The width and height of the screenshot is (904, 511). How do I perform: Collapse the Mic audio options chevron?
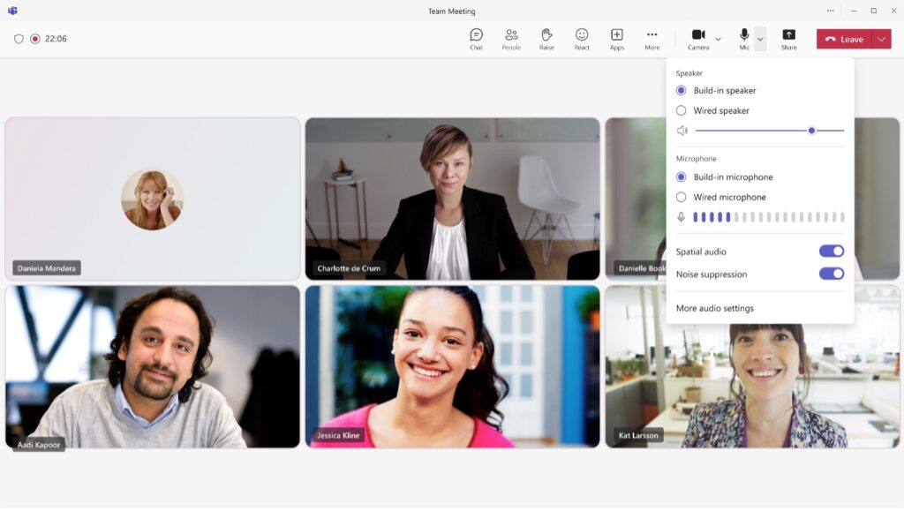pyautogui.click(x=760, y=40)
